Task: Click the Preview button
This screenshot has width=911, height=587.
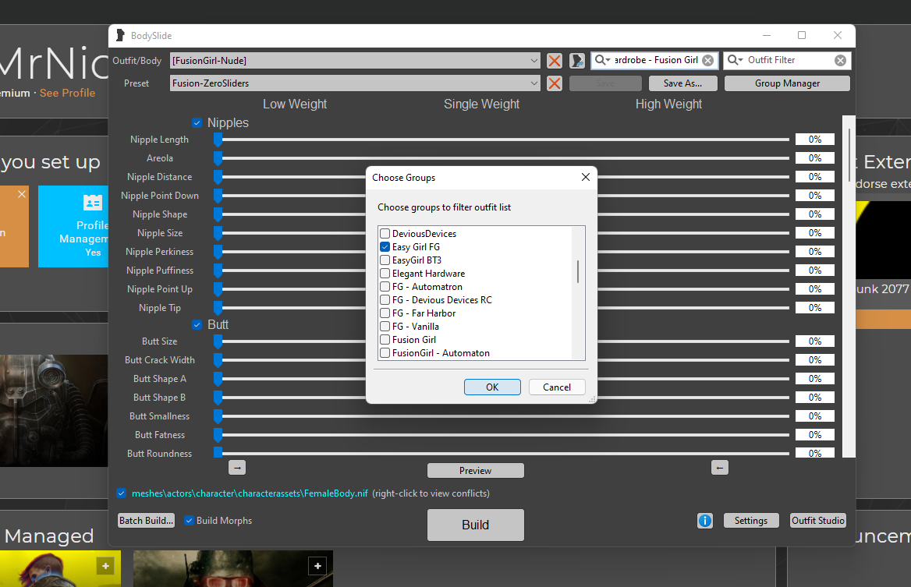Action: click(x=475, y=470)
